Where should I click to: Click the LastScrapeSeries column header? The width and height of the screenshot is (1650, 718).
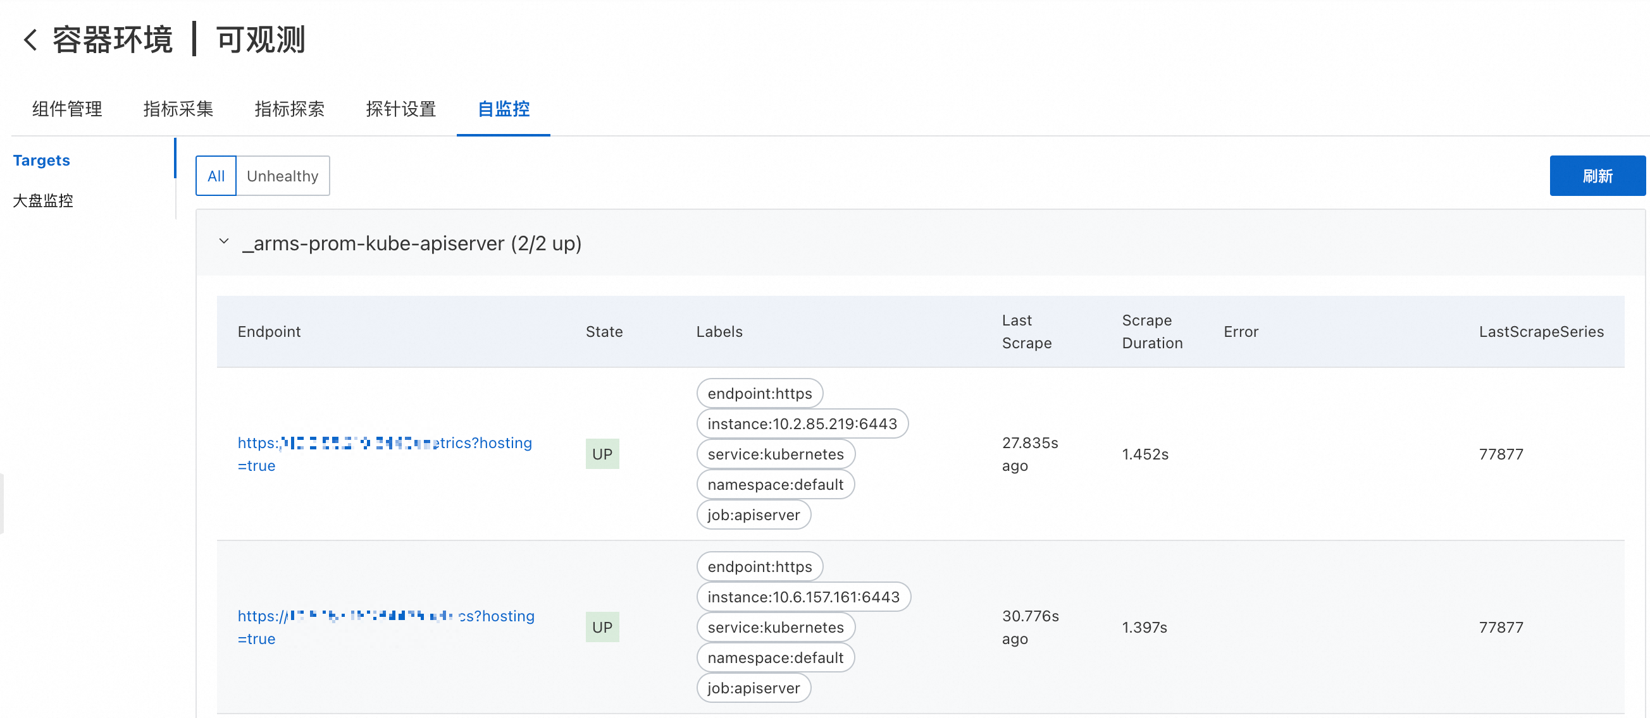click(1541, 331)
